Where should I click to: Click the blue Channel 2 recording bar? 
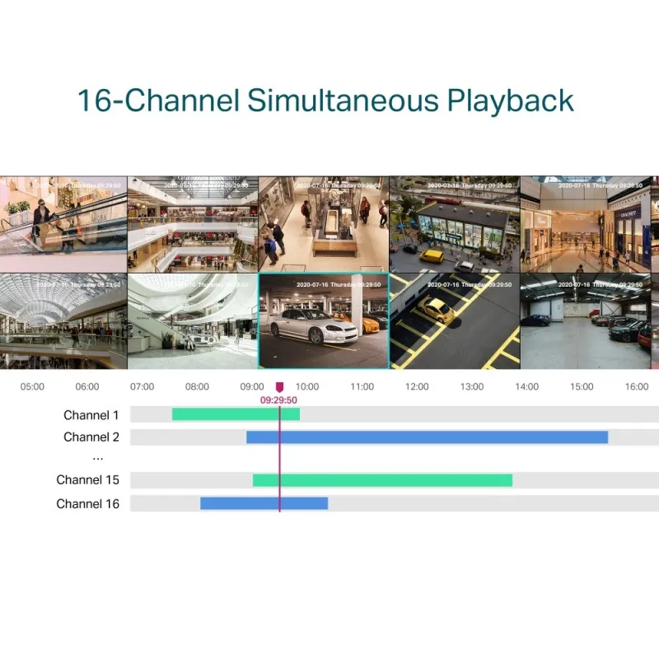pyautogui.click(x=427, y=437)
